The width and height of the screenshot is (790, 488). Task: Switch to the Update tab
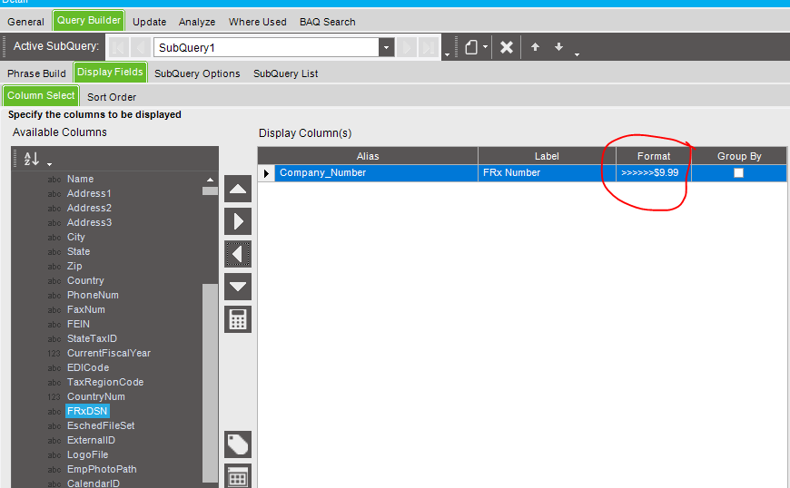click(150, 22)
